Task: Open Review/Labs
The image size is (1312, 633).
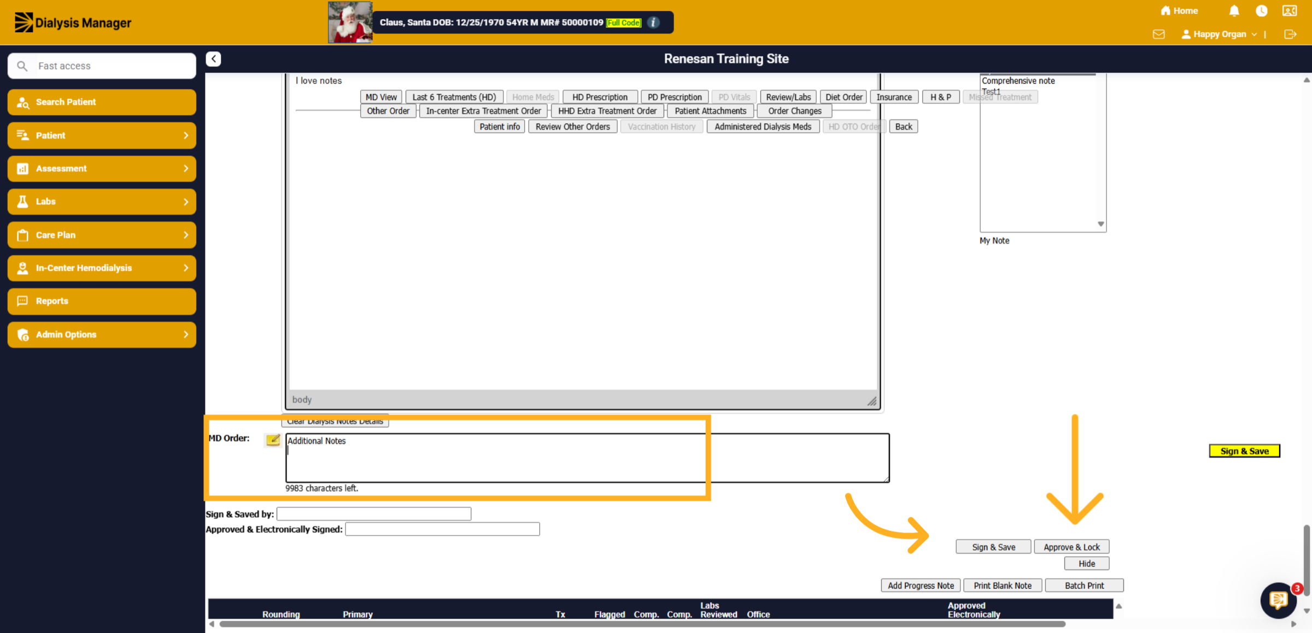Action: tap(788, 97)
